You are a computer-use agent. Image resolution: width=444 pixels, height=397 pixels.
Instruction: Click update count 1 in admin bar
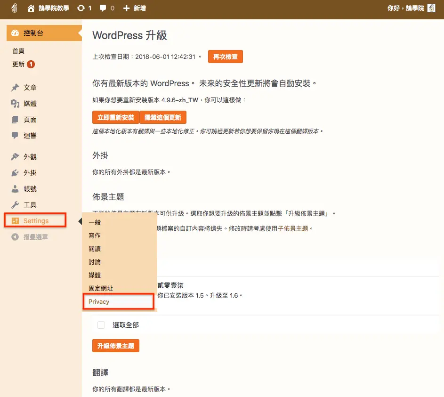point(90,8)
